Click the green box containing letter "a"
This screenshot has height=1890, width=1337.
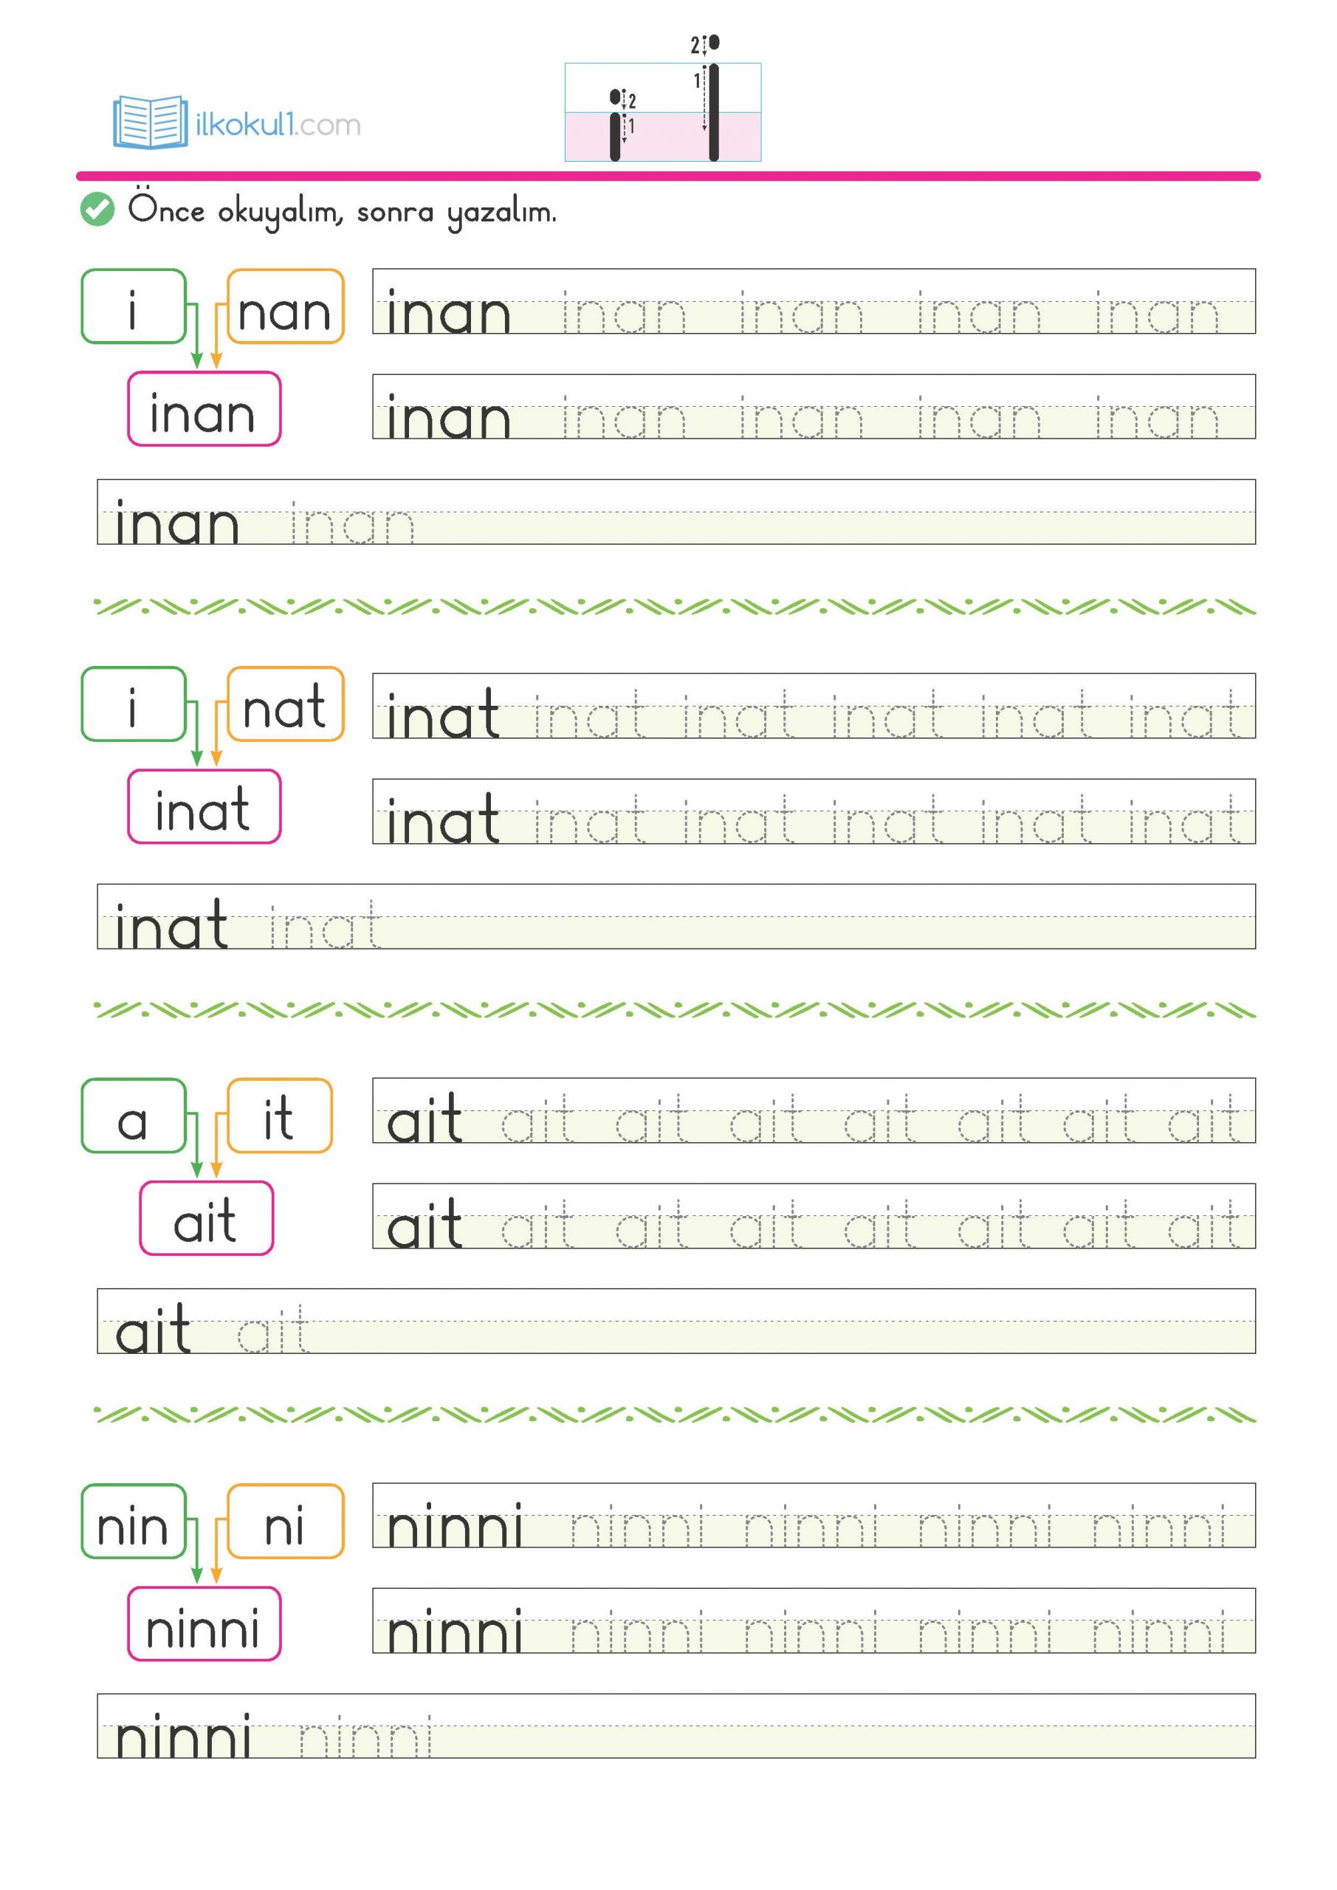coord(134,1116)
